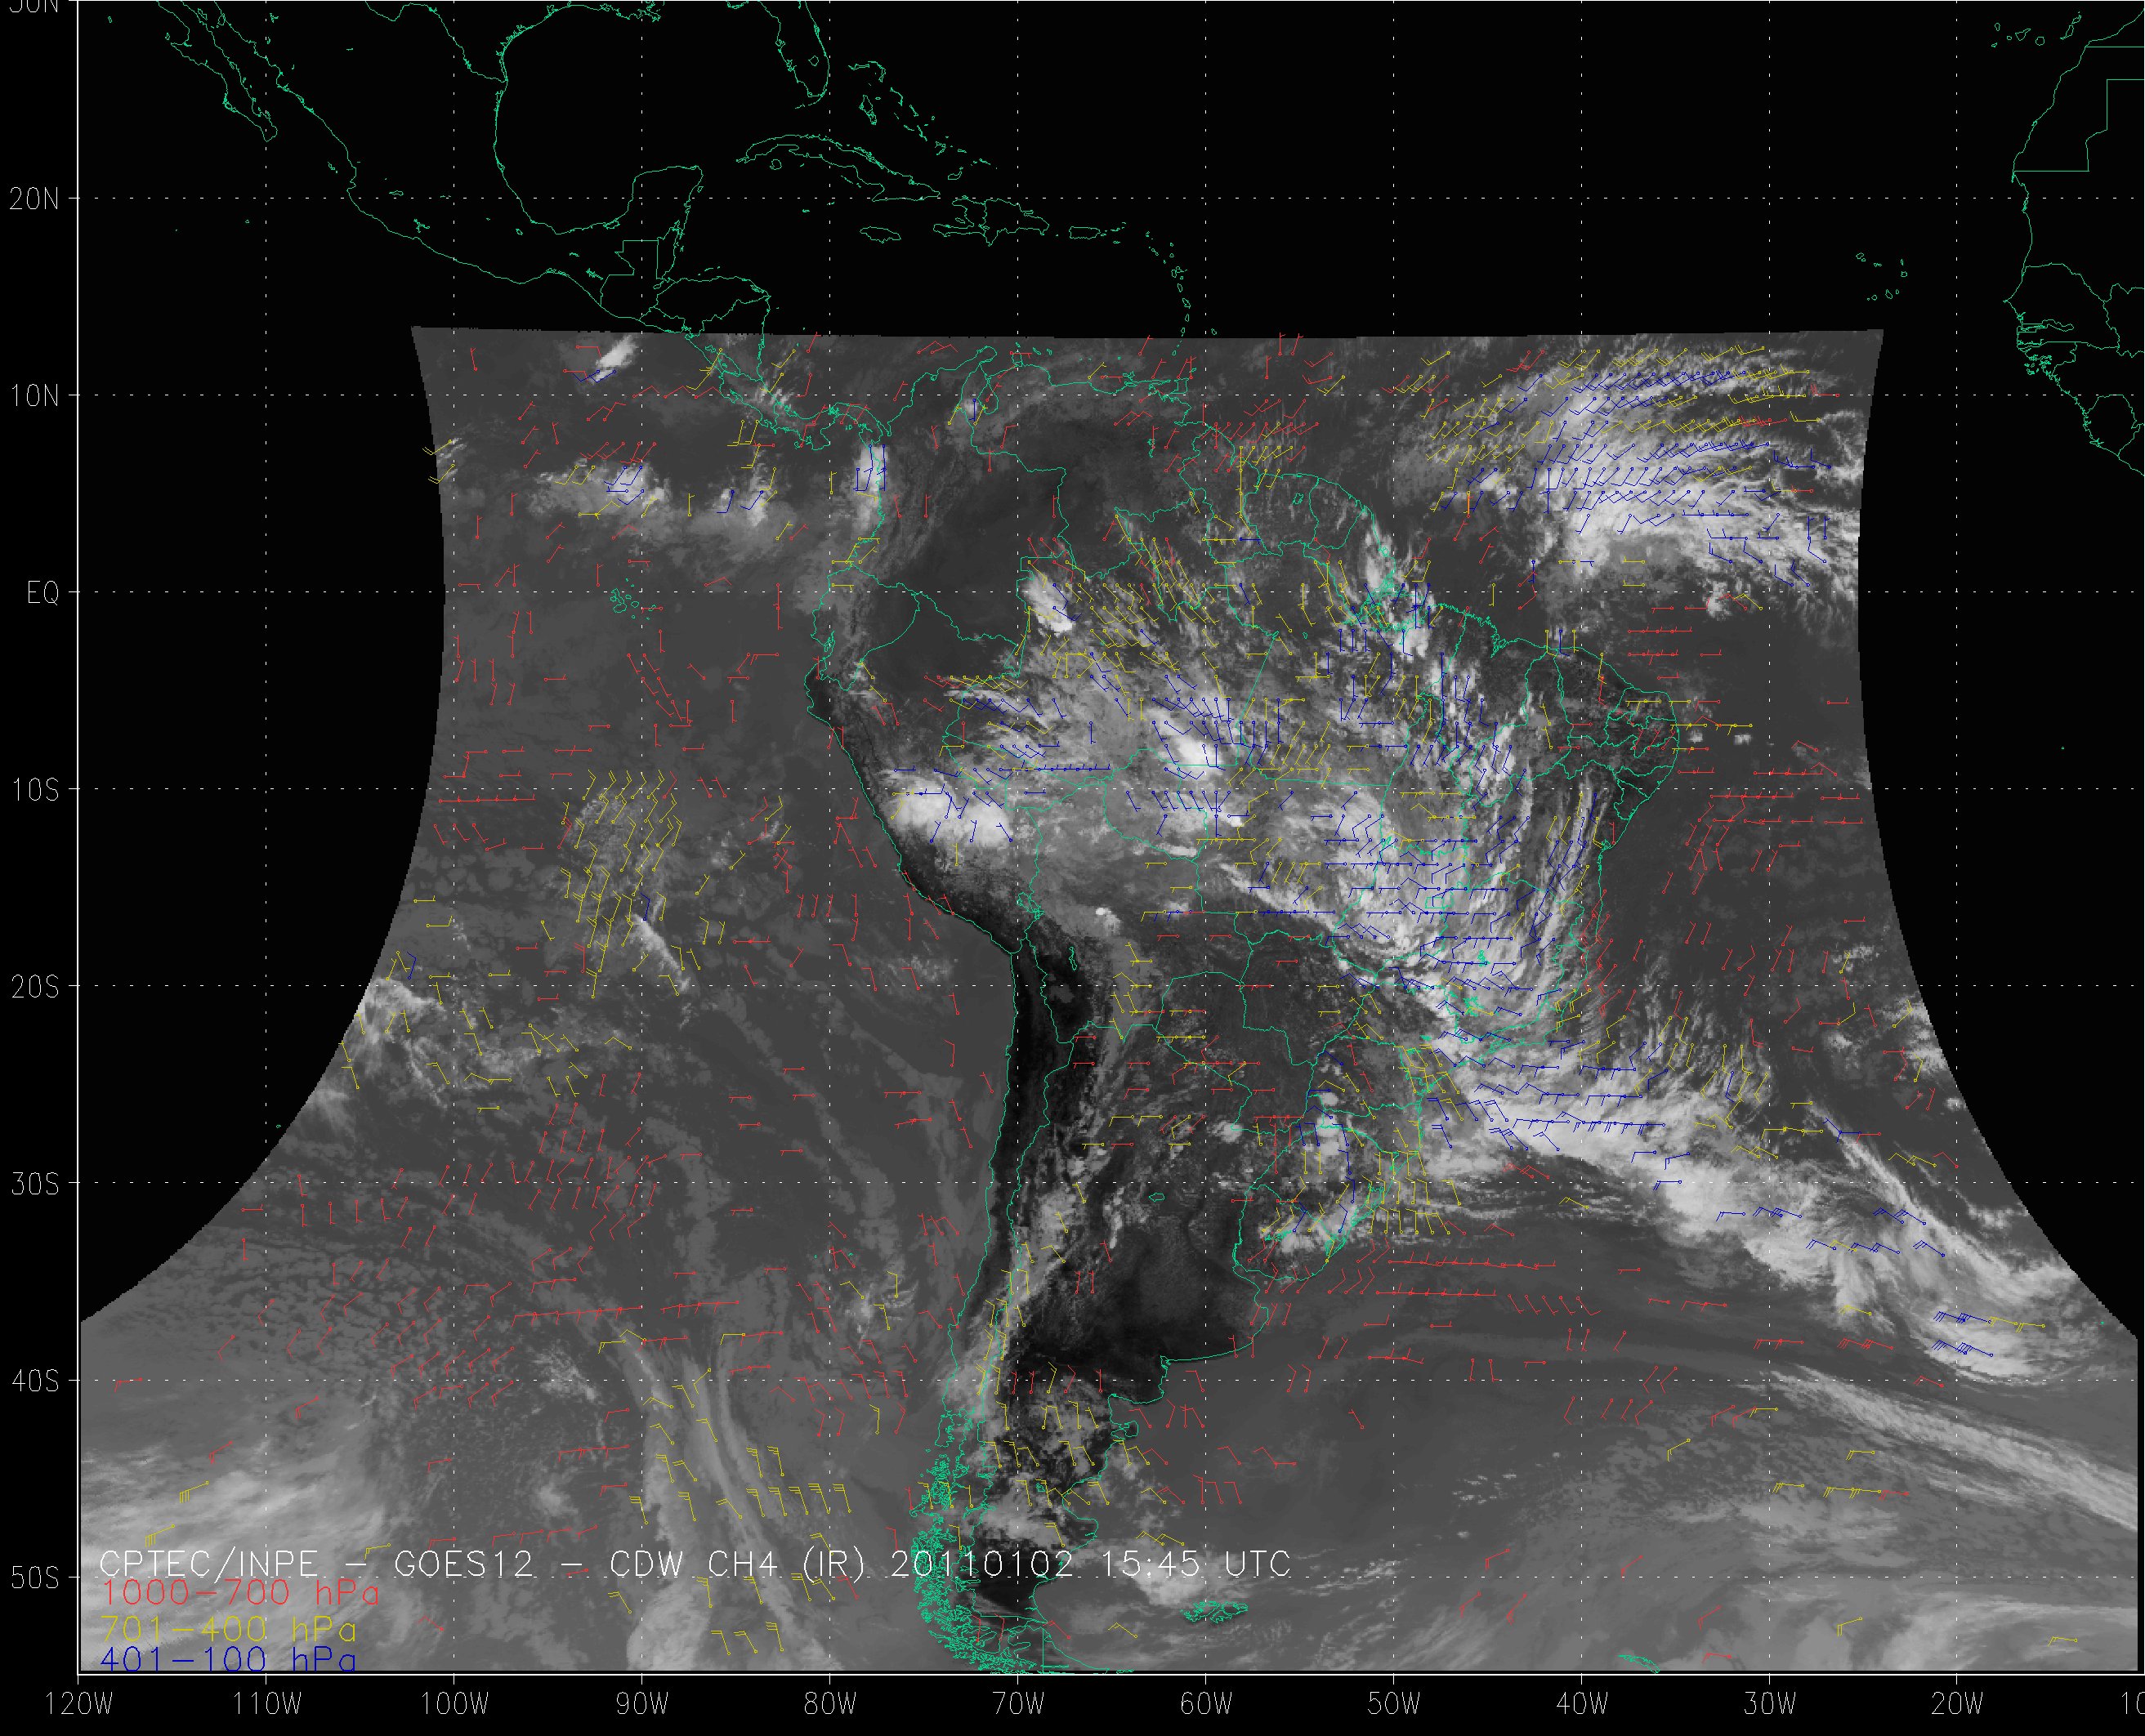Click the 20N latitude axis label
Screen dimensions: 2145x1736
(x=34, y=199)
